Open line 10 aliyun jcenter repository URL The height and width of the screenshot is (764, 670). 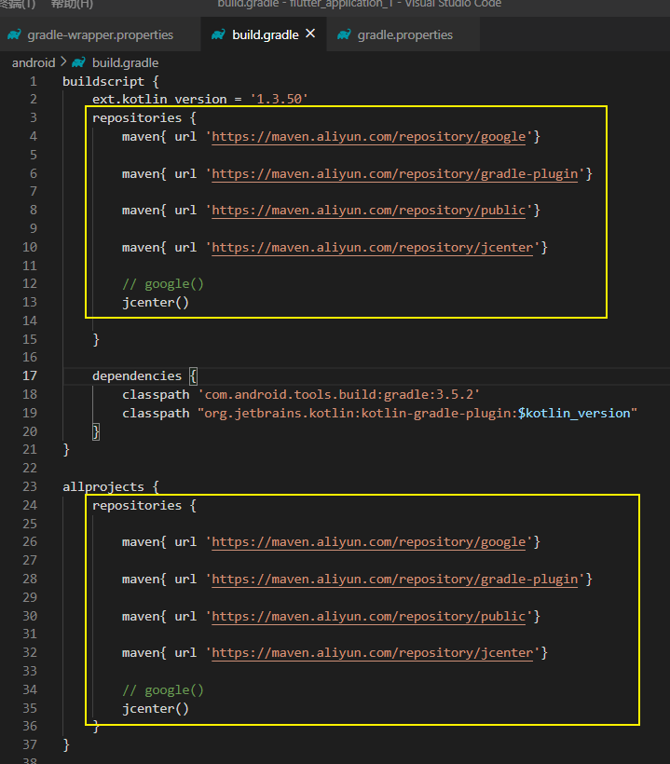(x=373, y=248)
